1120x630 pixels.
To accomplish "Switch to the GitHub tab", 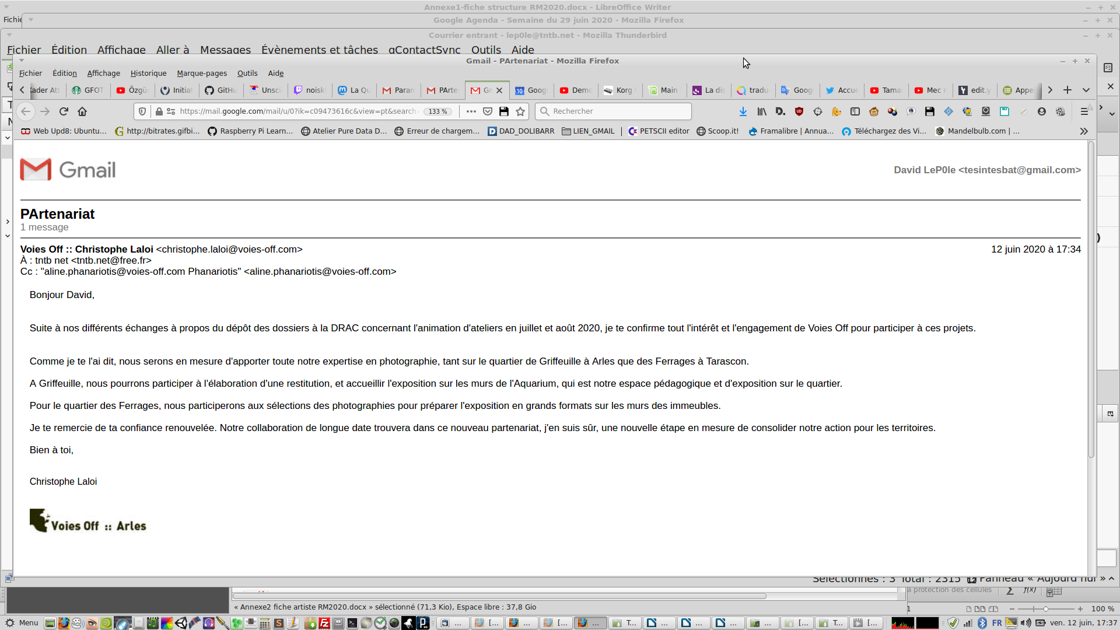I will tap(221, 90).
